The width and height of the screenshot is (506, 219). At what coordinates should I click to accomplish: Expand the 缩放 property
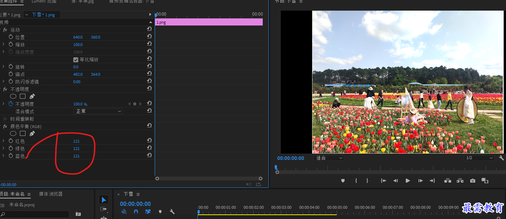[4, 44]
